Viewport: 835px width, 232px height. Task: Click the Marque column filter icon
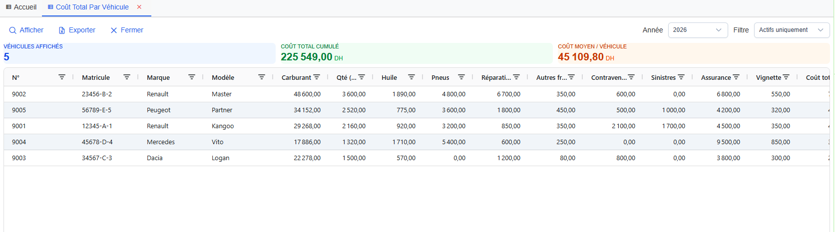(192, 77)
